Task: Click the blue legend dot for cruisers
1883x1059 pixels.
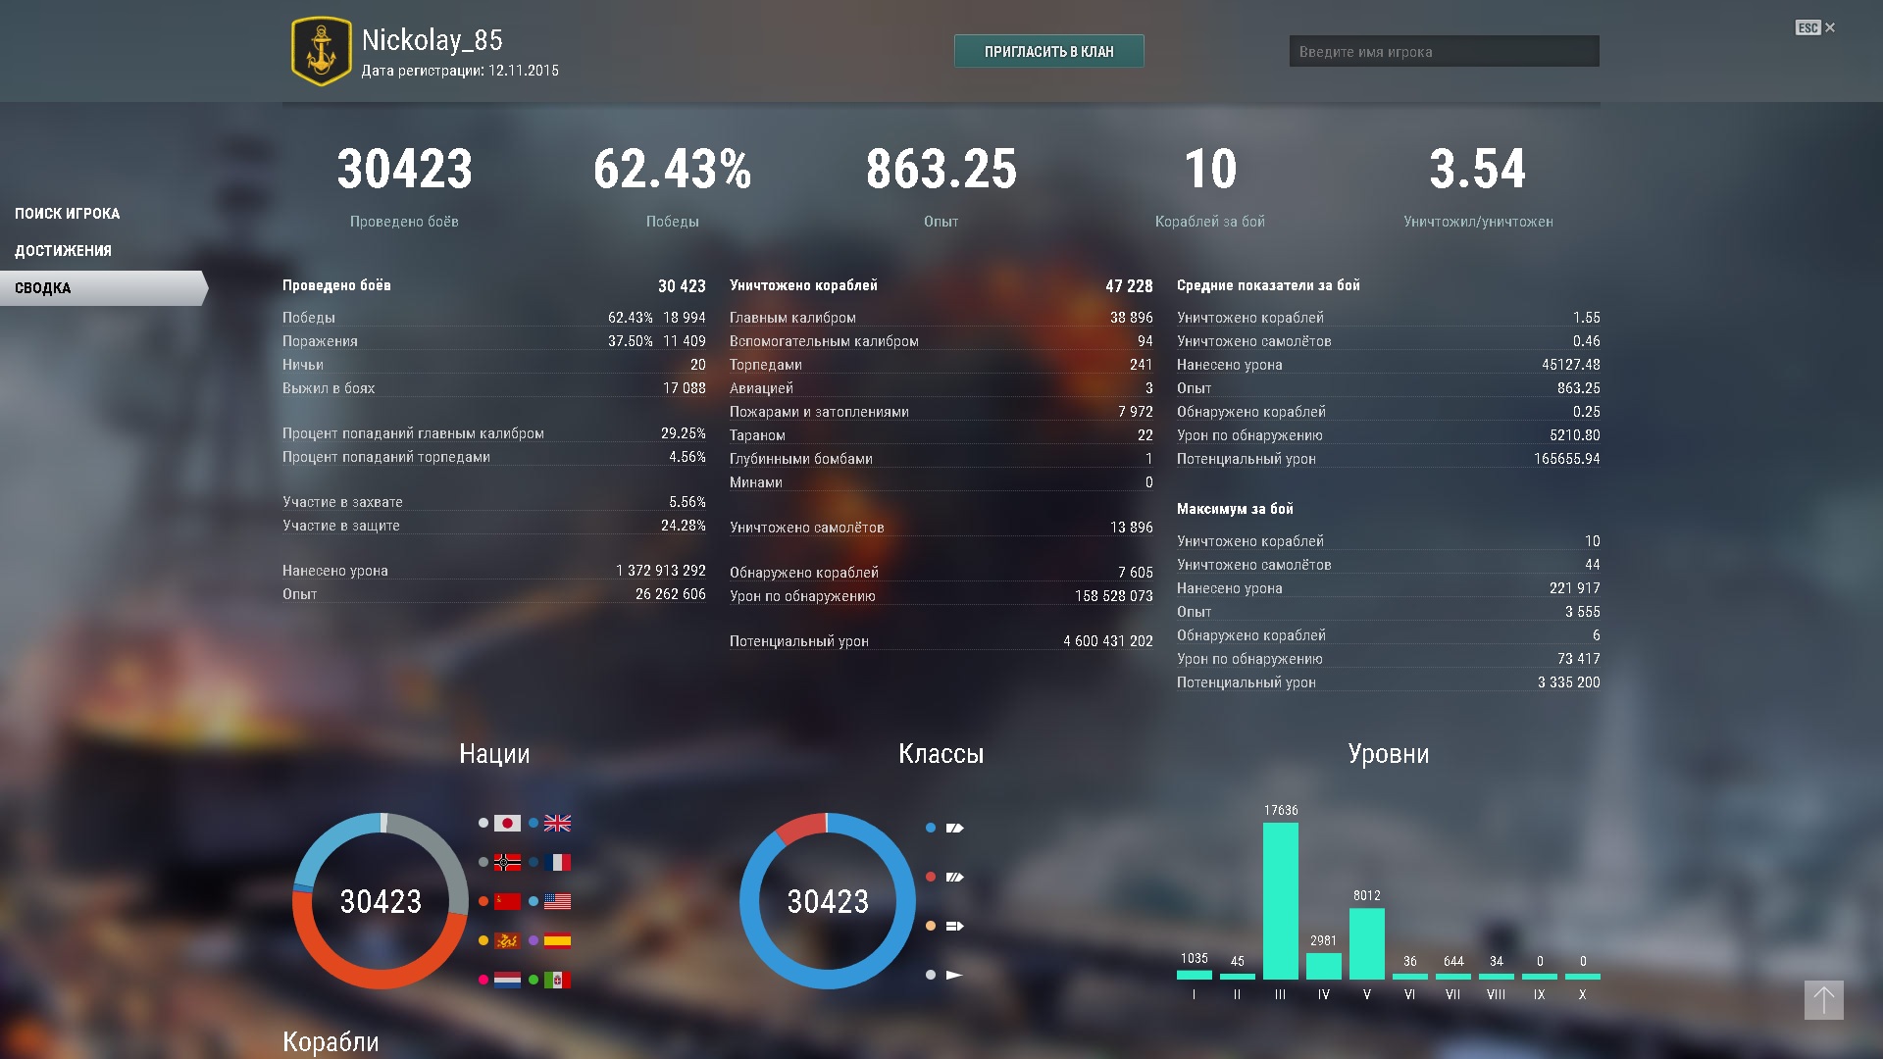Action: (931, 829)
